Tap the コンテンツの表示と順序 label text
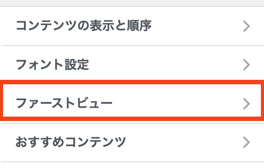The image size is (264, 168). 84,26
